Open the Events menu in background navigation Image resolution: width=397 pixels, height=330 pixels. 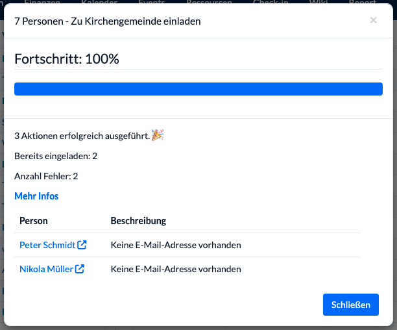(x=151, y=3)
